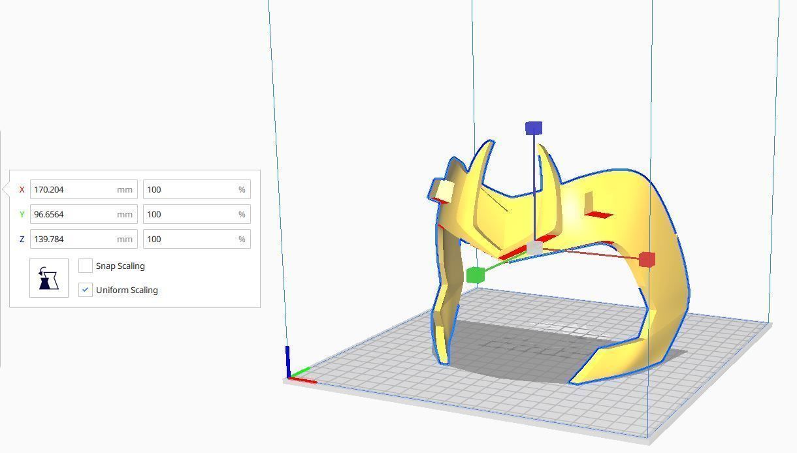Click the reset scale icon button
Image resolution: width=797 pixels, height=453 pixels.
pos(49,278)
